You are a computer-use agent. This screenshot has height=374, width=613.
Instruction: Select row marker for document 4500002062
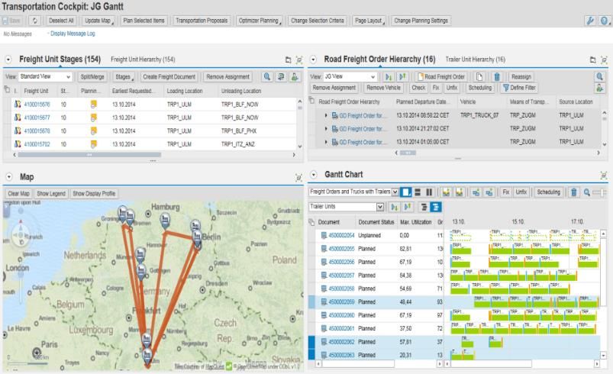point(311,342)
